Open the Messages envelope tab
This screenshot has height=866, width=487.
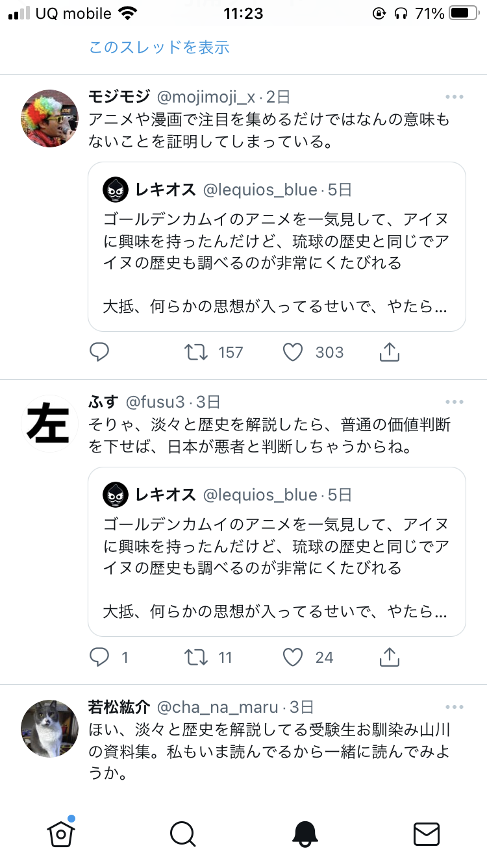(x=426, y=833)
